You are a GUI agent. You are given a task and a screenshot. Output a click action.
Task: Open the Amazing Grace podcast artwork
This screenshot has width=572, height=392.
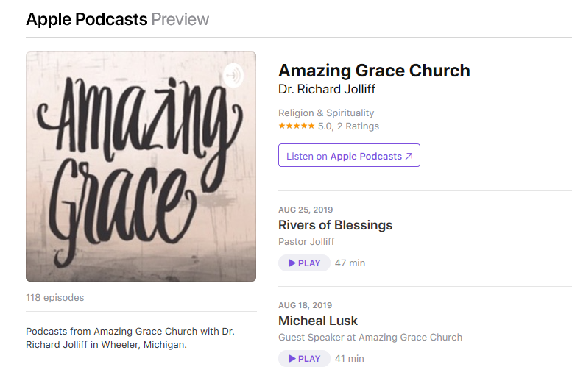click(x=141, y=166)
